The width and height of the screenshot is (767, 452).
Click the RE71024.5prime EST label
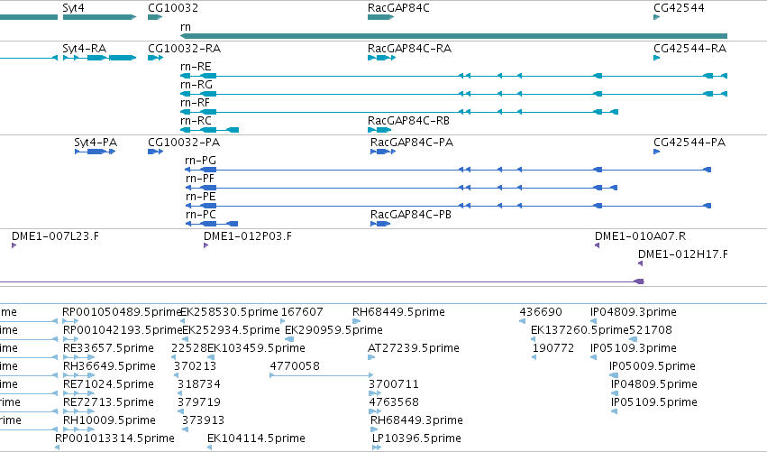tap(108, 385)
